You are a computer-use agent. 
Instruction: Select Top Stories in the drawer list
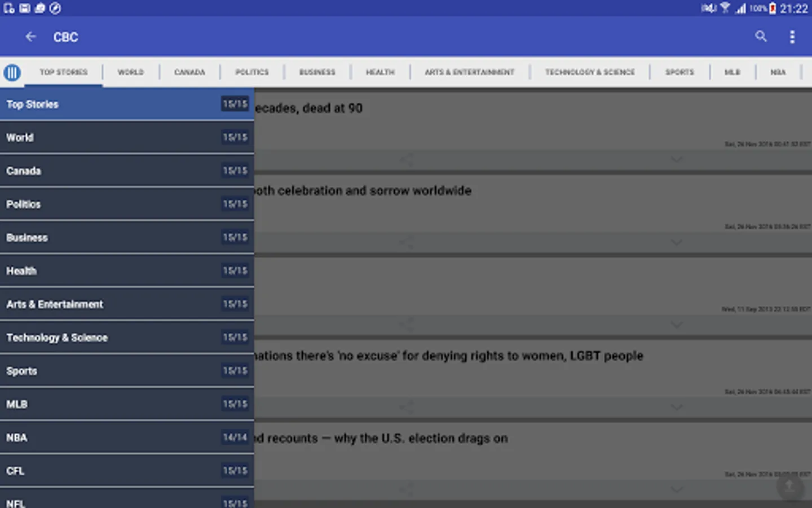click(127, 104)
